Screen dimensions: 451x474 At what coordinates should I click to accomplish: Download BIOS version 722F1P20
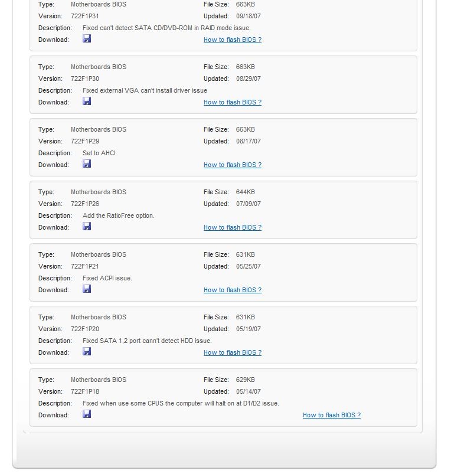coord(87,352)
